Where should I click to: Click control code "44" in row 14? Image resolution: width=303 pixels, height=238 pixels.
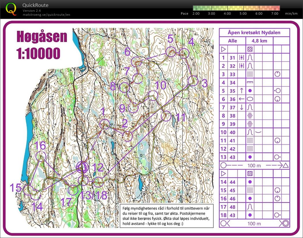click(x=233, y=182)
